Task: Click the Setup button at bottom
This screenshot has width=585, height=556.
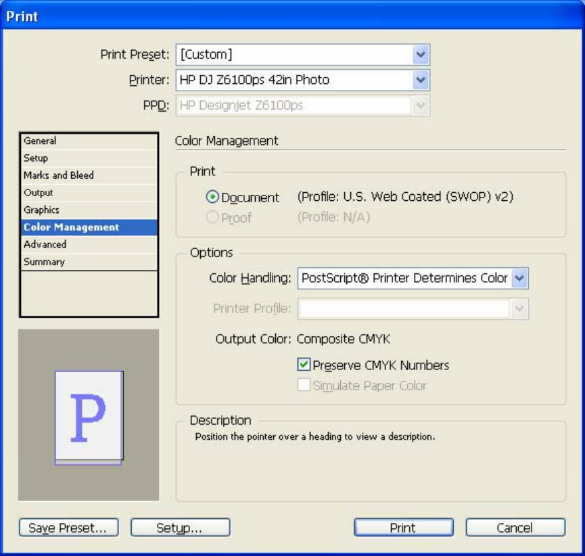Action: coord(180,528)
